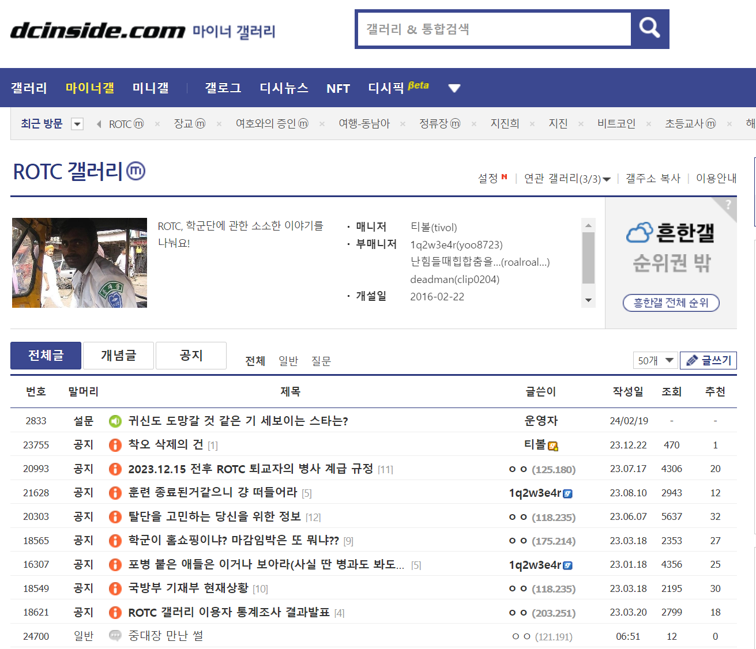Click the 갤주소 복사 link

click(653, 179)
